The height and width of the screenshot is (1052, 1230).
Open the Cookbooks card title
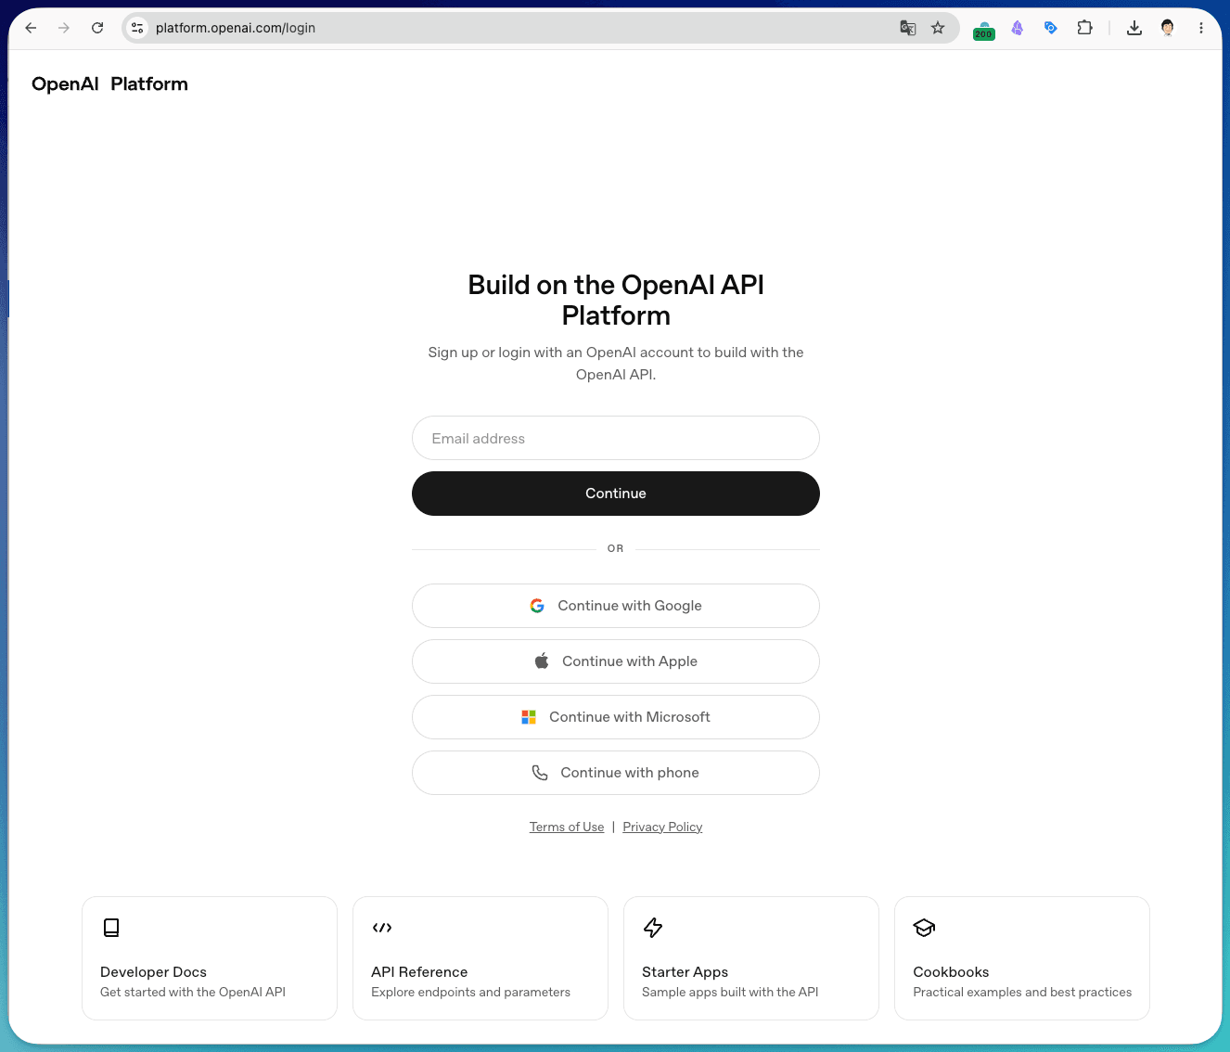pyautogui.click(x=951, y=971)
